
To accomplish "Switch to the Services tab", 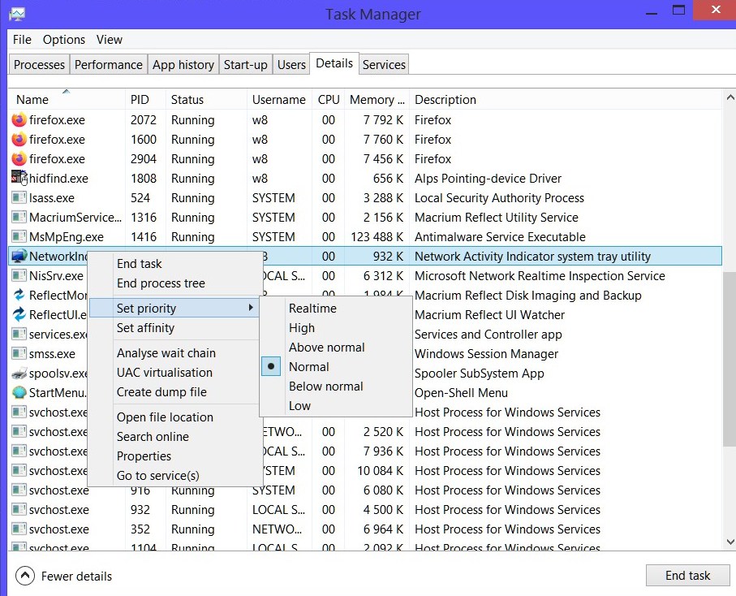I will click(384, 64).
